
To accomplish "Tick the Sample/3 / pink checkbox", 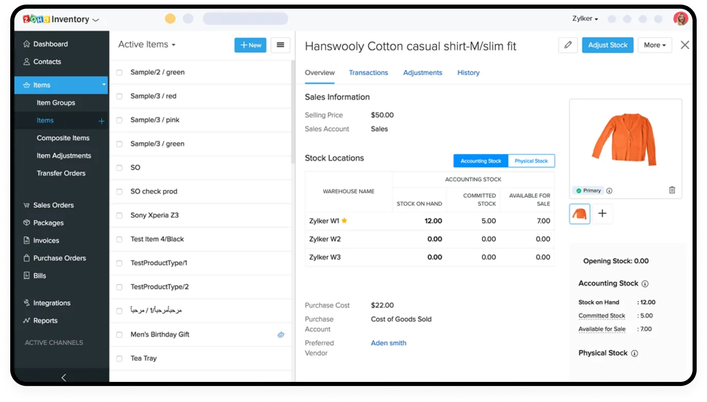I will (119, 120).
